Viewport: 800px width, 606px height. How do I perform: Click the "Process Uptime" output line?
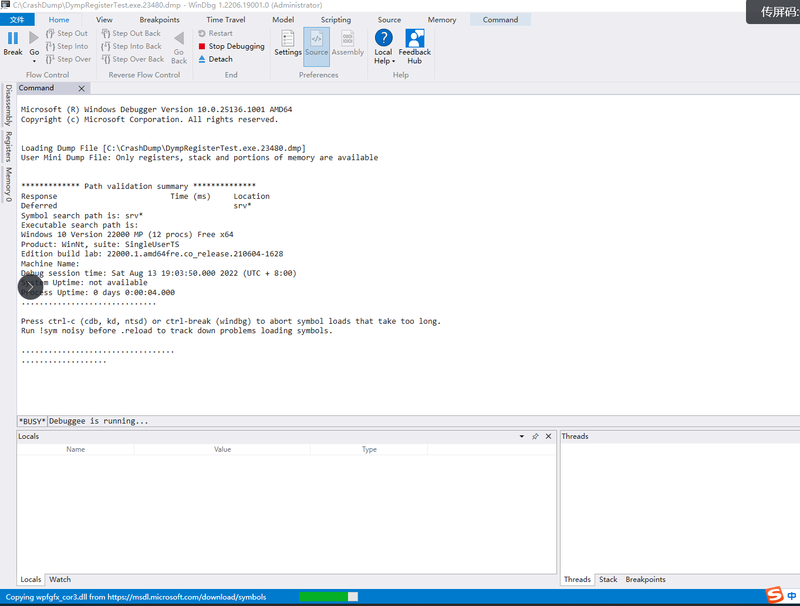pyautogui.click(x=98, y=292)
